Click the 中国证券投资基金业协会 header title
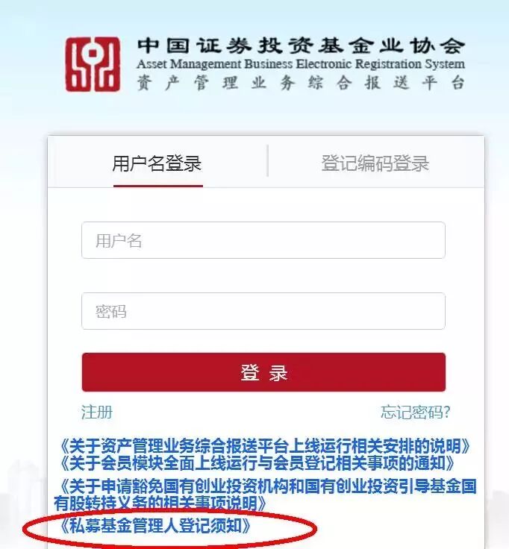The height and width of the screenshot is (549, 509). tap(301, 46)
